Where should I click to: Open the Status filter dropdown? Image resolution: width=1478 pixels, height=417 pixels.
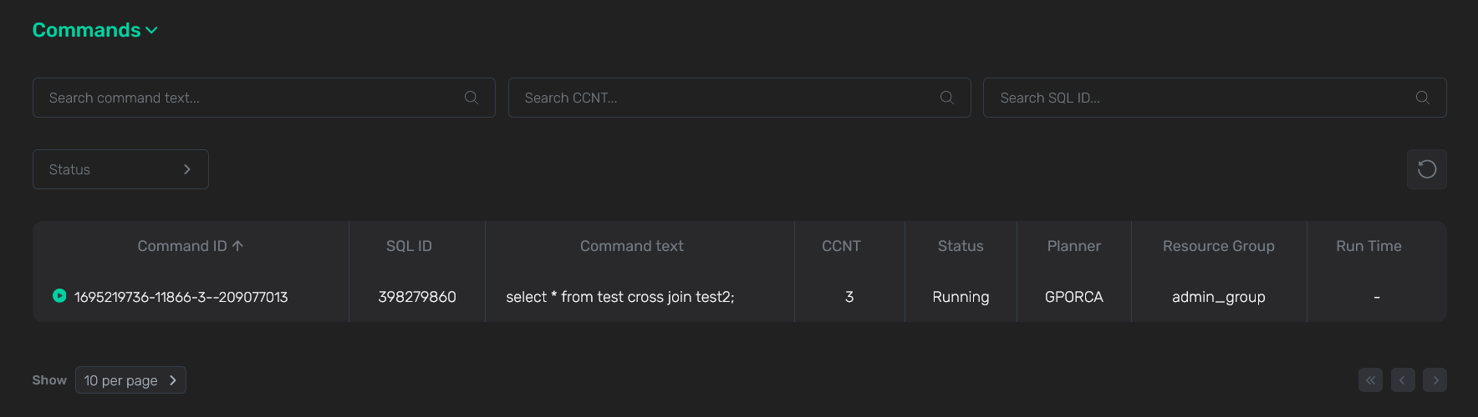click(x=120, y=169)
